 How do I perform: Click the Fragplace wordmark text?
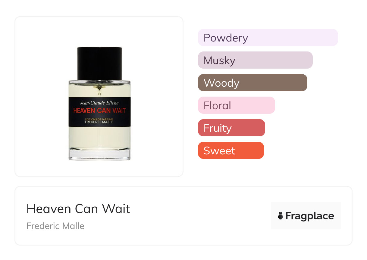point(310,216)
